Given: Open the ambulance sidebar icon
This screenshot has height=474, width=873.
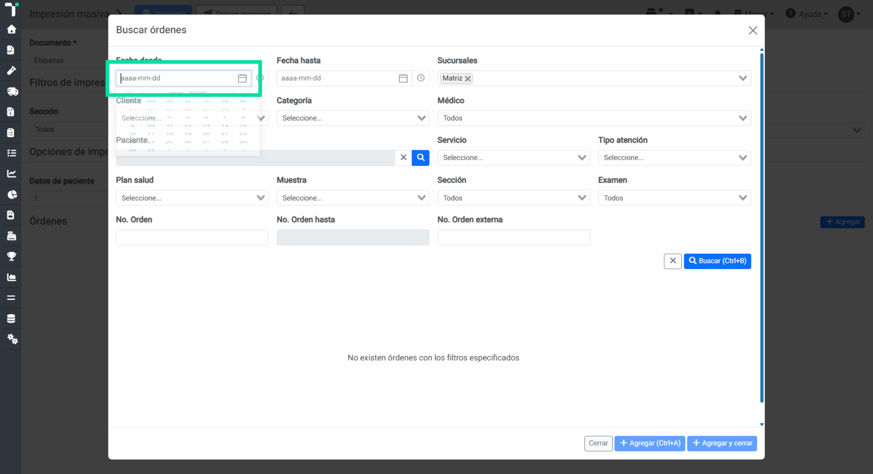Looking at the screenshot, I should click(12, 91).
